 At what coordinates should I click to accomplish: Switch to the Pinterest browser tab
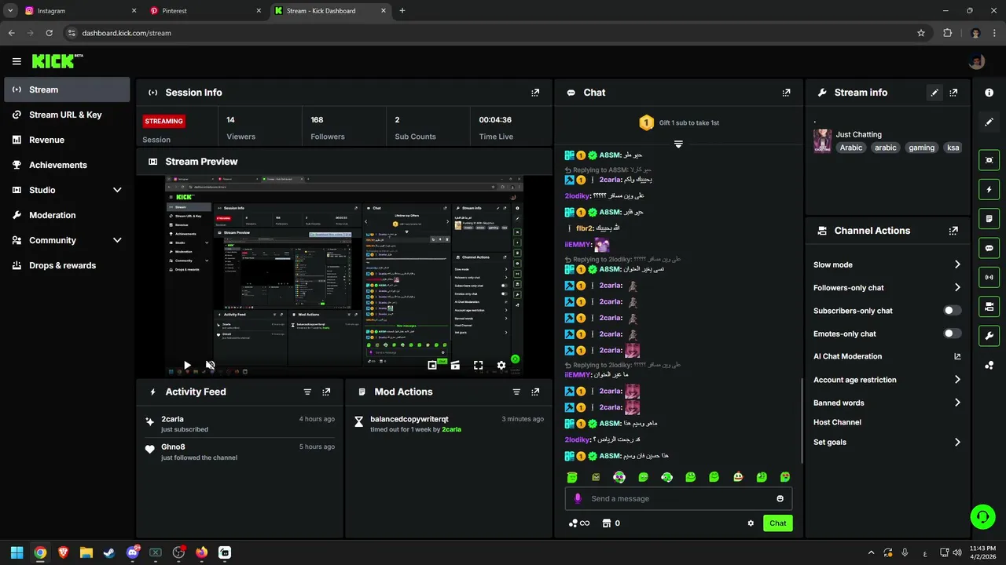click(206, 11)
